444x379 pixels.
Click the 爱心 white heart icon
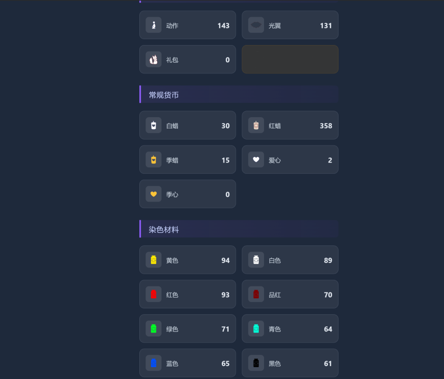click(x=256, y=160)
